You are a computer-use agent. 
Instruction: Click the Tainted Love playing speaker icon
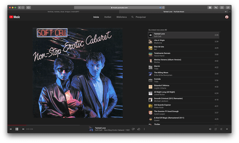coord(150,35)
